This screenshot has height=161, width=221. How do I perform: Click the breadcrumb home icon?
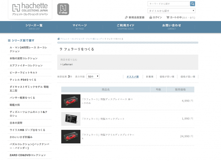coord(59,39)
